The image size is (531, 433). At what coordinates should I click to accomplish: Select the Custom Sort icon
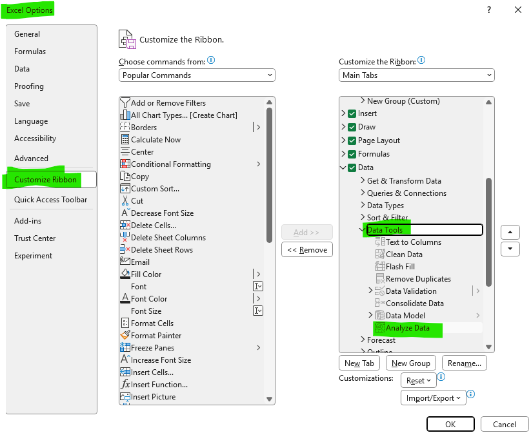(125, 188)
